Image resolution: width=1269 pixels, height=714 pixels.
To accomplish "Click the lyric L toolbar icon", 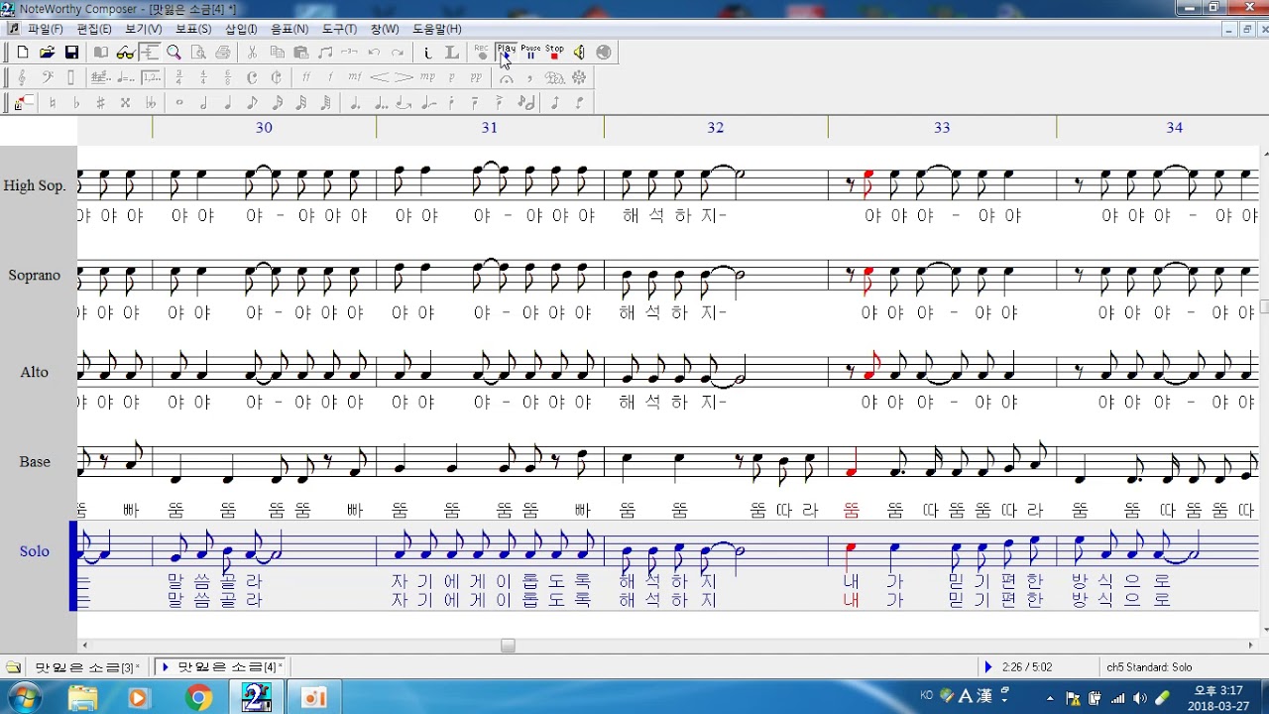I will (452, 53).
